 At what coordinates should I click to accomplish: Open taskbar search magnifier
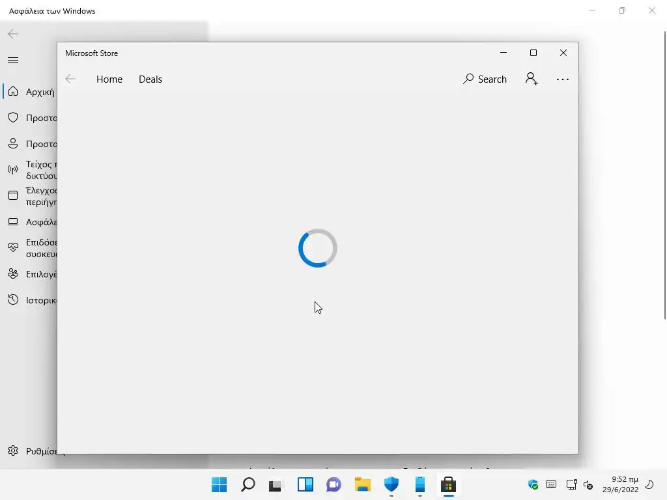(x=248, y=484)
